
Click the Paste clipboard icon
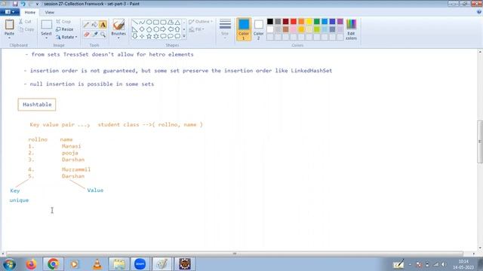[9, 25]
